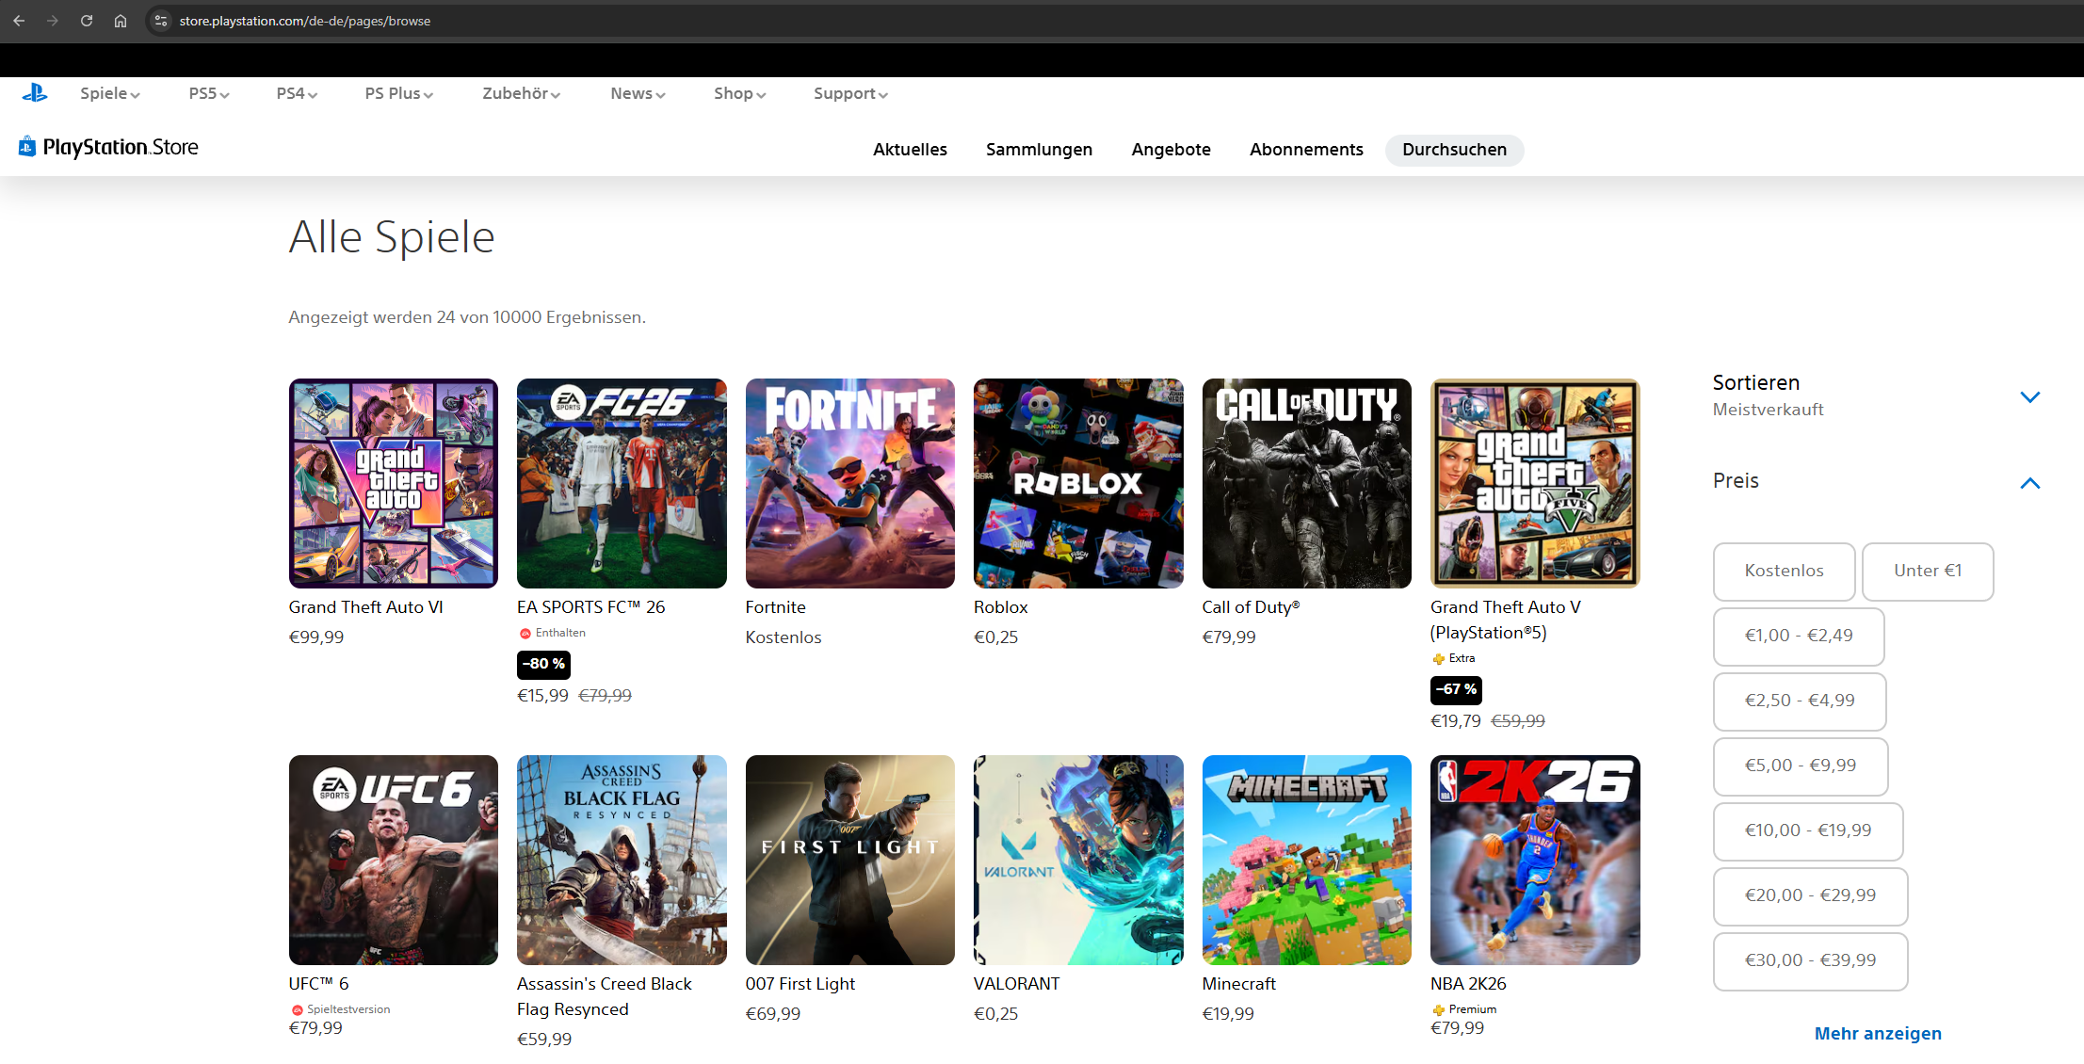Toggle the Unter €1 price filter
This screenshot has height=1064, width=2084.
click(x=1928, y=572)
